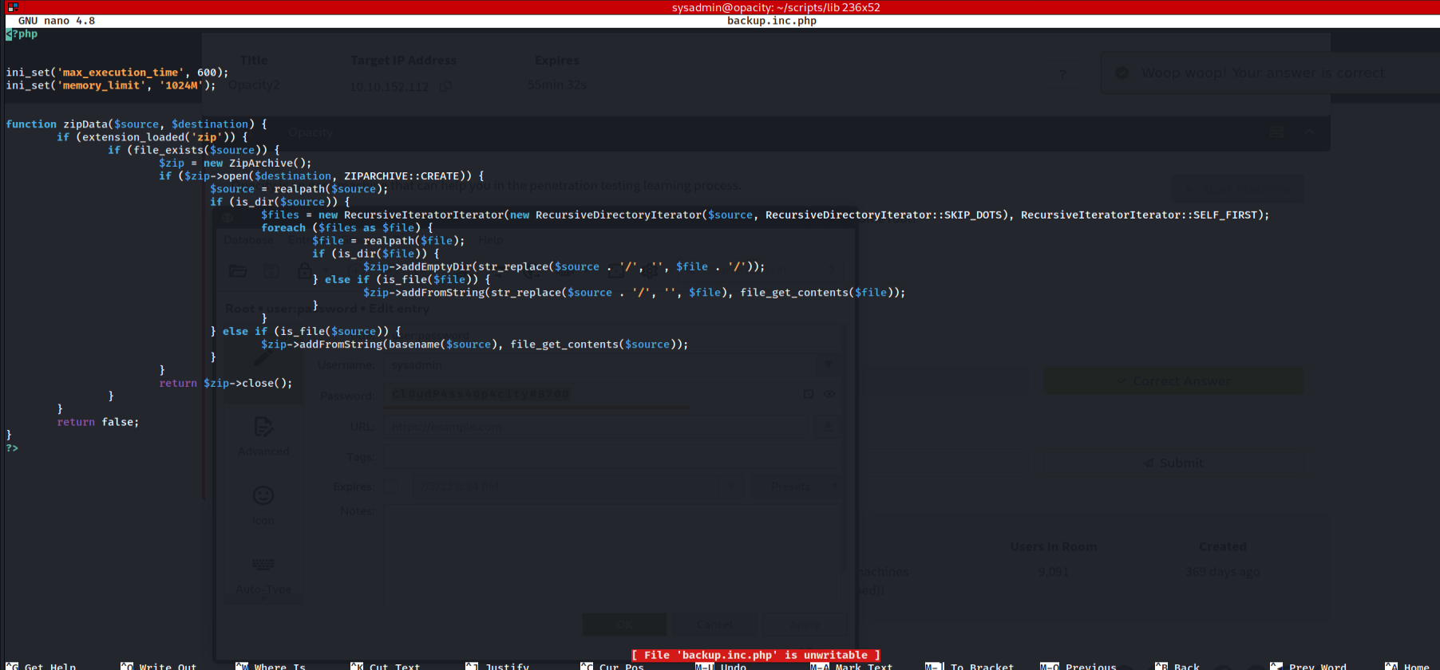Screen dimensions: 1440x670
Task: Click the pencil entry icon in sidebar
Action: coord(263,359)
